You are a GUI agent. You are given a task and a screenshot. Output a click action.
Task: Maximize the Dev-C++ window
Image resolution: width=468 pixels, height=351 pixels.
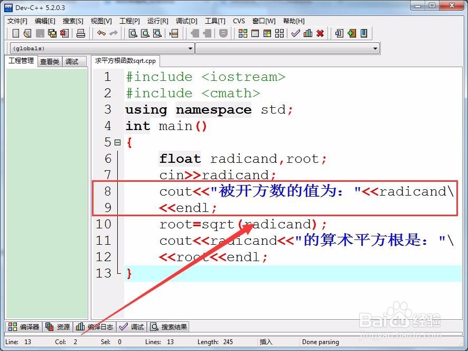click(432, 6)
